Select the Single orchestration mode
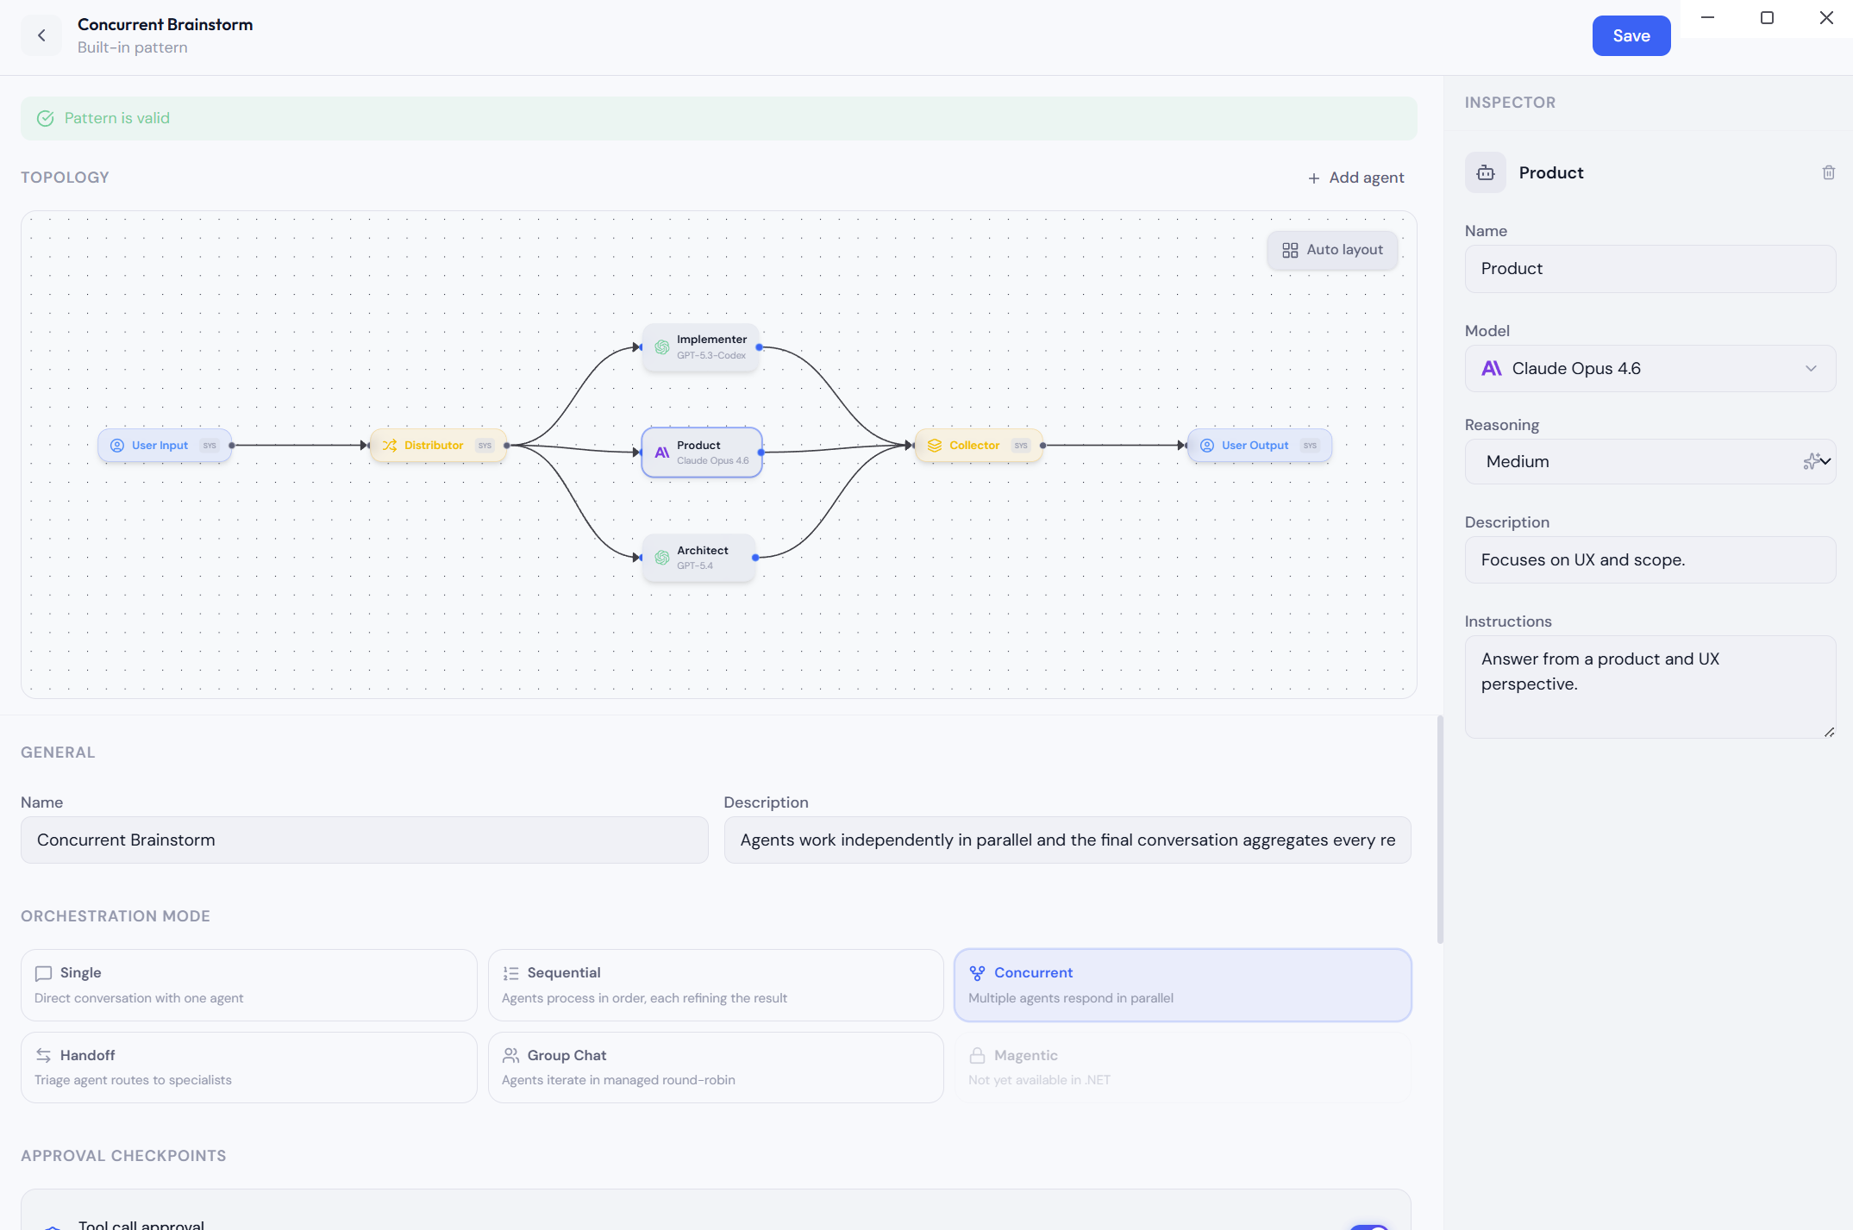 coord(248,985)
